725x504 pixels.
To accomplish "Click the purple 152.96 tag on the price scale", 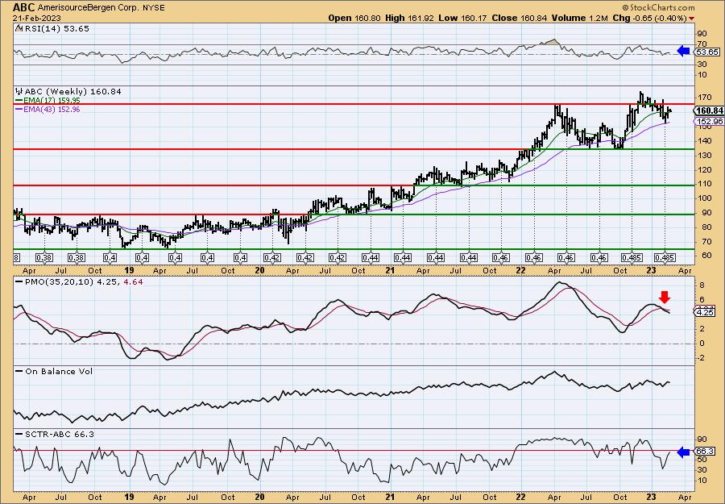I will coord(709,121).
